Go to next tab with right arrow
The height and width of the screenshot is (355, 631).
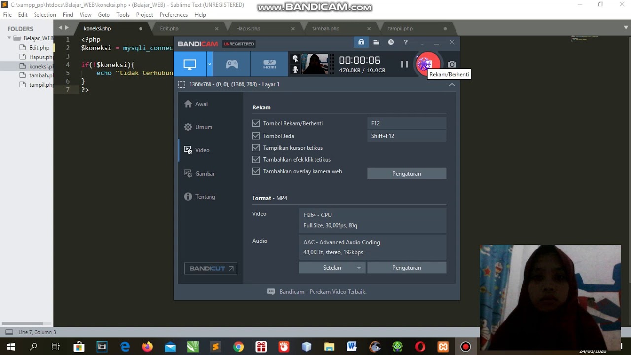tap(67, 28)
